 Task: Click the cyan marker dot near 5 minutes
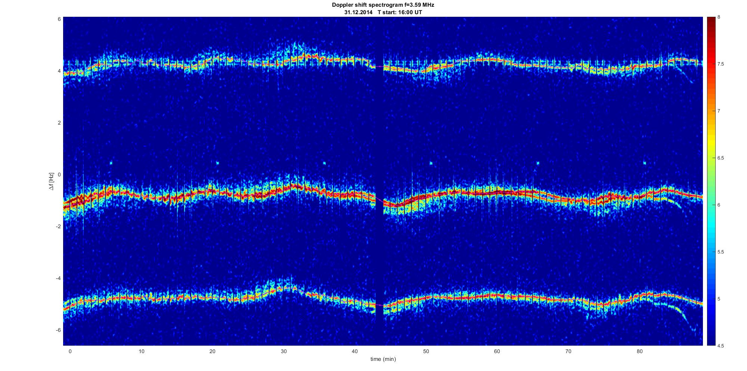click(111, 163)
